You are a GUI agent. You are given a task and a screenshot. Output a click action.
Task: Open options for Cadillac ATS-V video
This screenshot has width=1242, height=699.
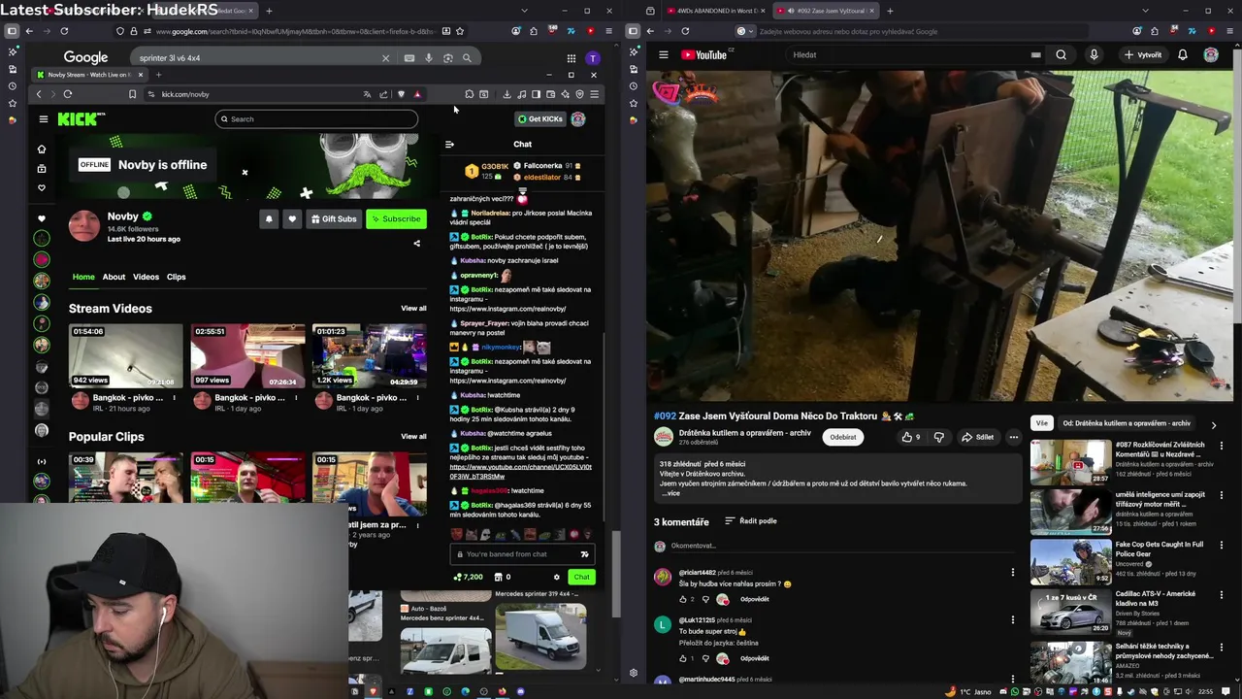1222,594
